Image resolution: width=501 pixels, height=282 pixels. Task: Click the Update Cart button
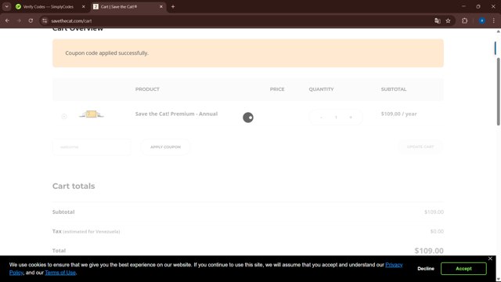(420, 147)
